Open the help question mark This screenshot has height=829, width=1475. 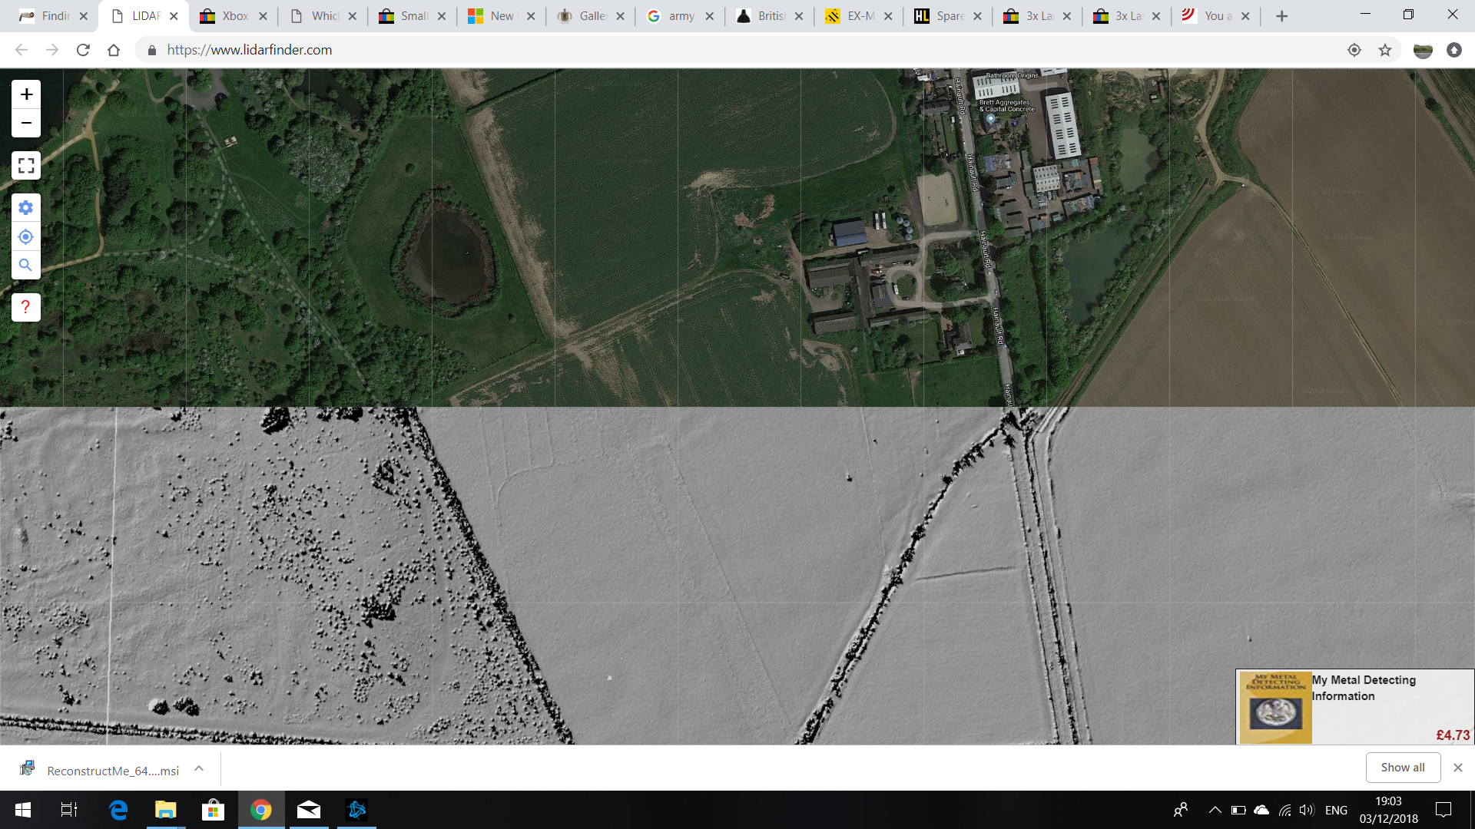point(26,307)
